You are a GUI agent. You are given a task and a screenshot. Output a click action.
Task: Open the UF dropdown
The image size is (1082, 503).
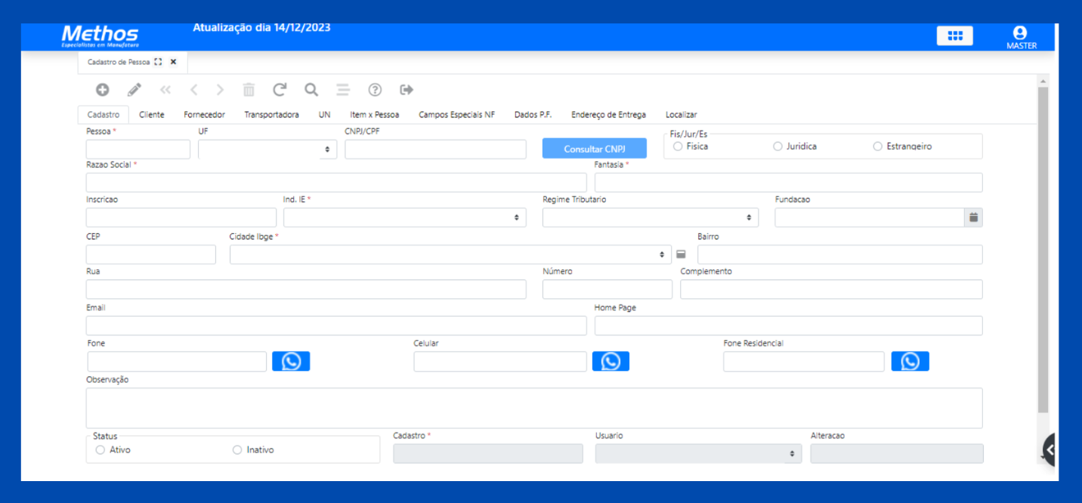pos(267,150)
